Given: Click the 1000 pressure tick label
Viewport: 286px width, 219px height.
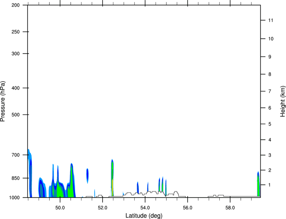Looking at the screenshot, I should pos(14,198).
